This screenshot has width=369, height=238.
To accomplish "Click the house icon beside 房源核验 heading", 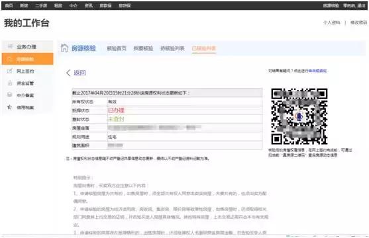I will [x=64, y=48].
